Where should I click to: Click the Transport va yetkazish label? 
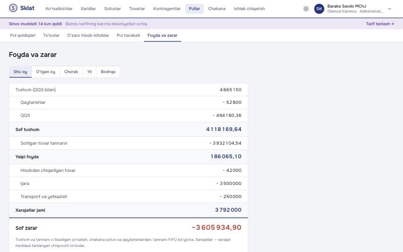pos(44,197)
